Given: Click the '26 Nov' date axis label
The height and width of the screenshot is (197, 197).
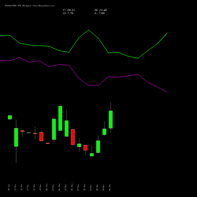Looking at the screenshot, I should pyautogui.click(x=72, y=188).
